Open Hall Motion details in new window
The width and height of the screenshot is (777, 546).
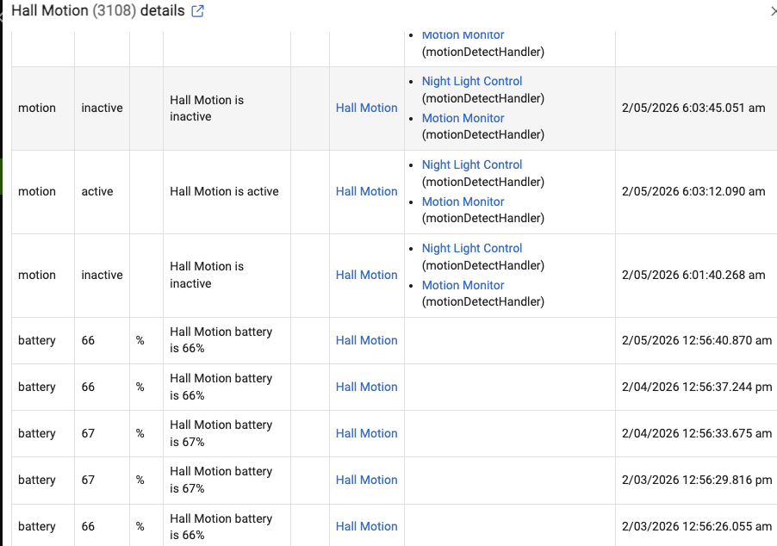point(197,11)
